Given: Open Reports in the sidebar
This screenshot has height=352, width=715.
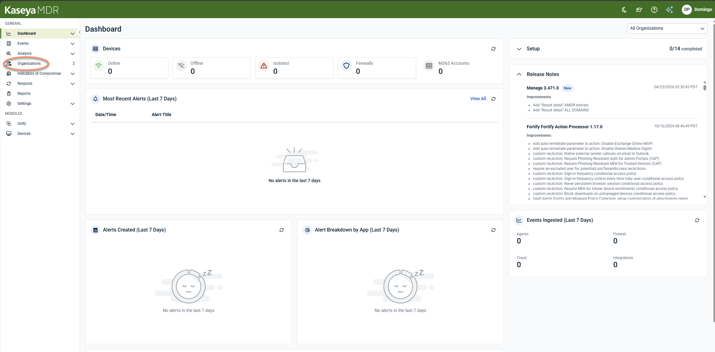Looking at the screenshot, I should tap(24, 94).
